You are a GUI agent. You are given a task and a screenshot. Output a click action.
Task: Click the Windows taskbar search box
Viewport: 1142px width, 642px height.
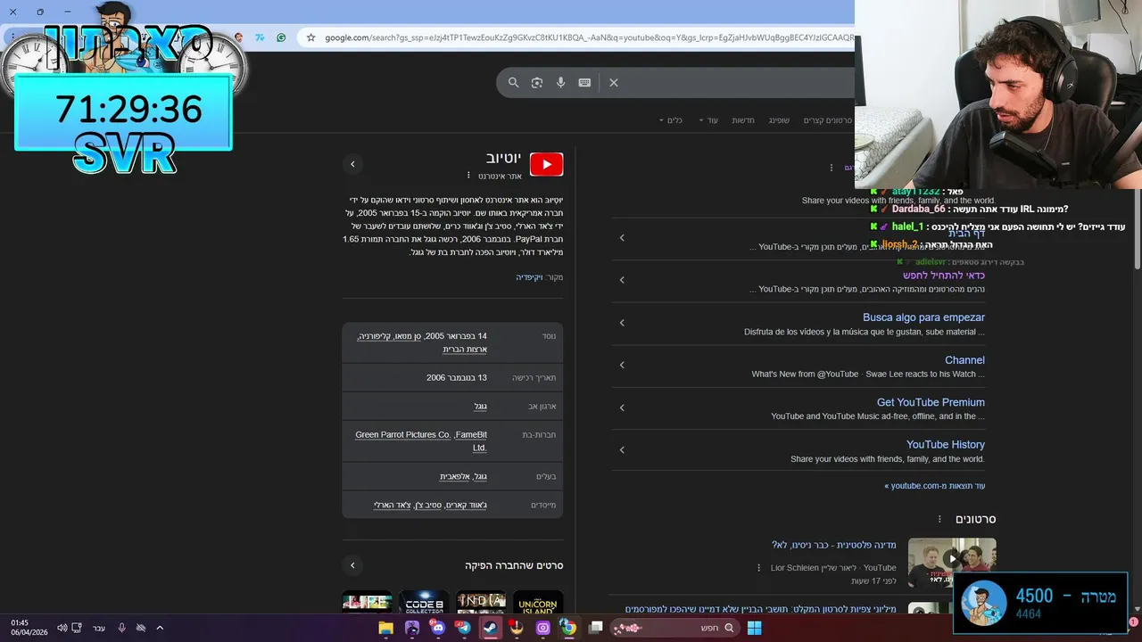[674, 628]
